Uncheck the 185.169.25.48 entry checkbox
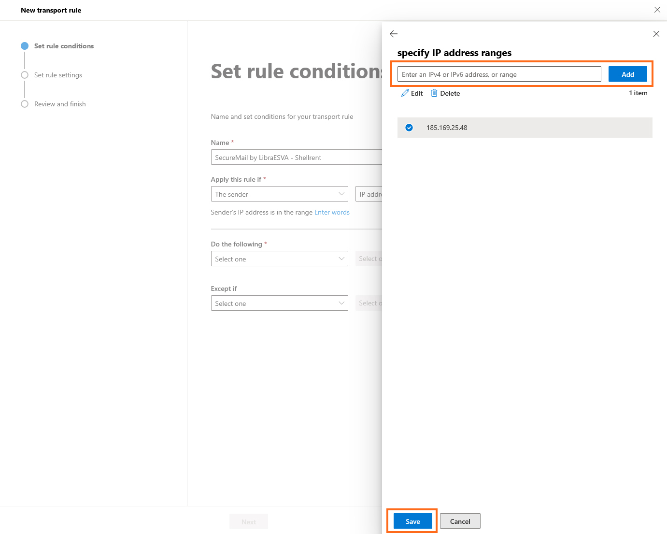The width and height of the screenshot is (667, 534). click(x=409, y=128)
